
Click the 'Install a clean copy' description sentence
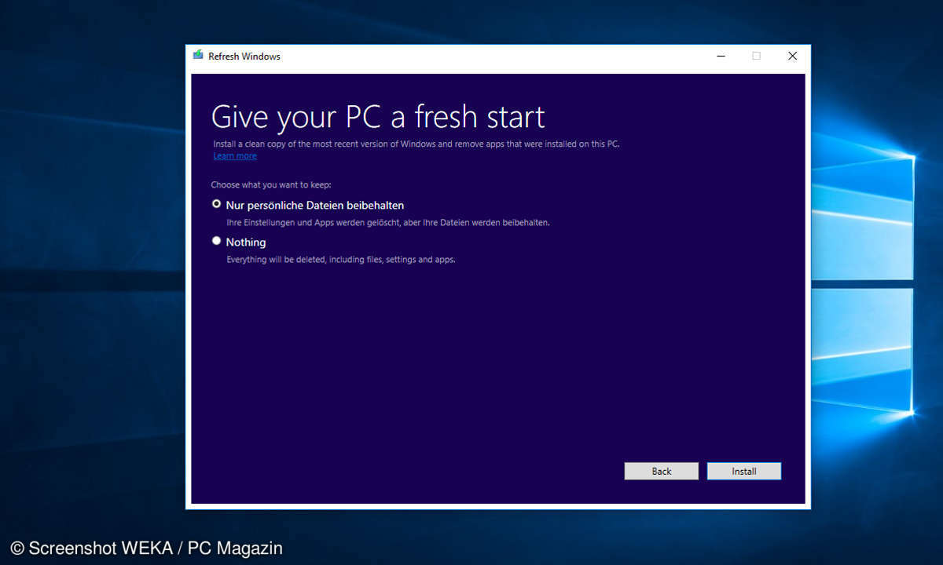click(x=416, y=144)
